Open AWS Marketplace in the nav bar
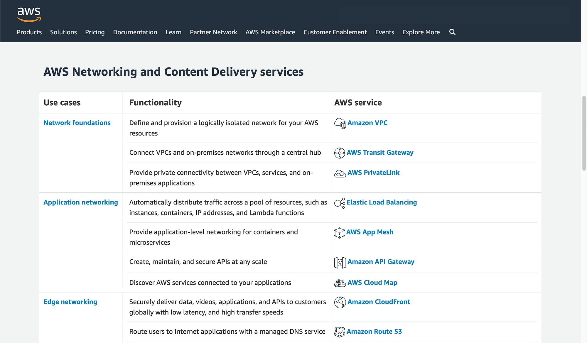Screen dimensions: 587x343 [x=270, y=32]
